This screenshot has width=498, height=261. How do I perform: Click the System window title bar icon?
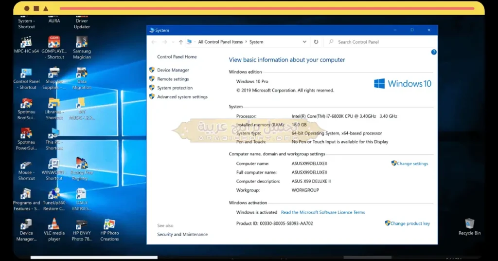152,30
